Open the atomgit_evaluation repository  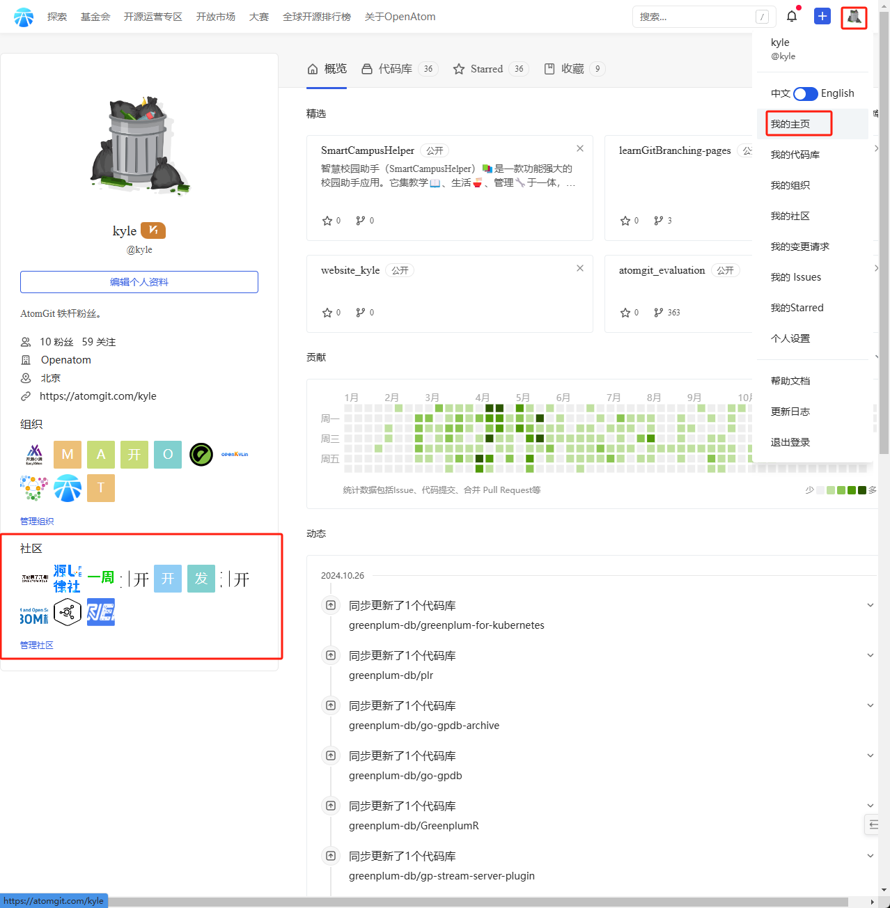[662, 270]
